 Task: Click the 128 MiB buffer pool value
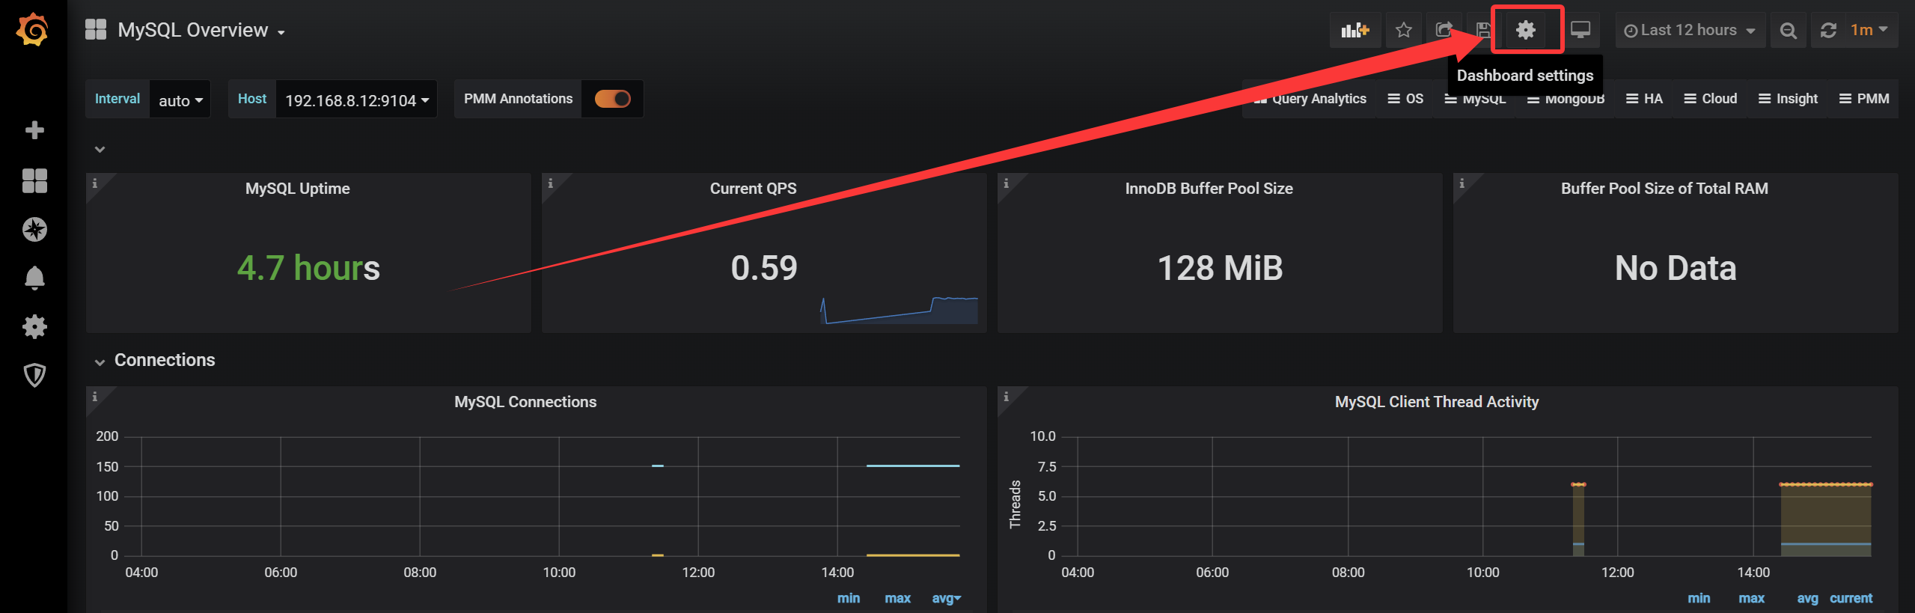point(1220,268)
